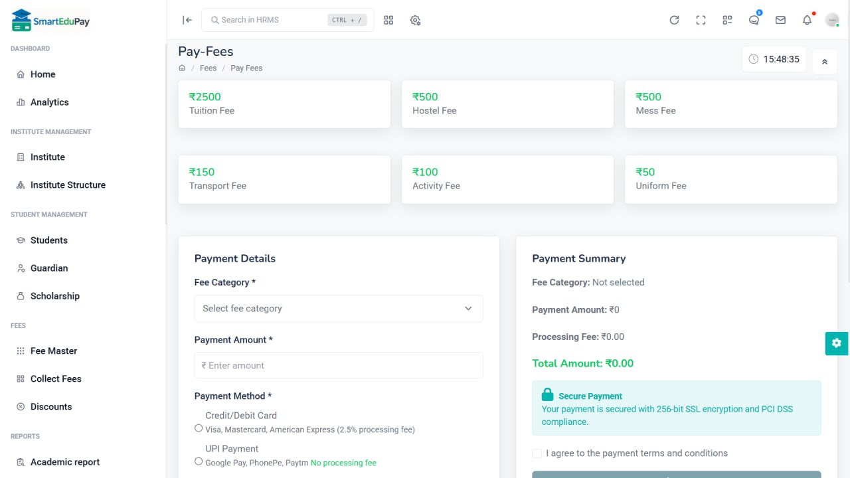Open the Fee Master section

tap(52, 351)
